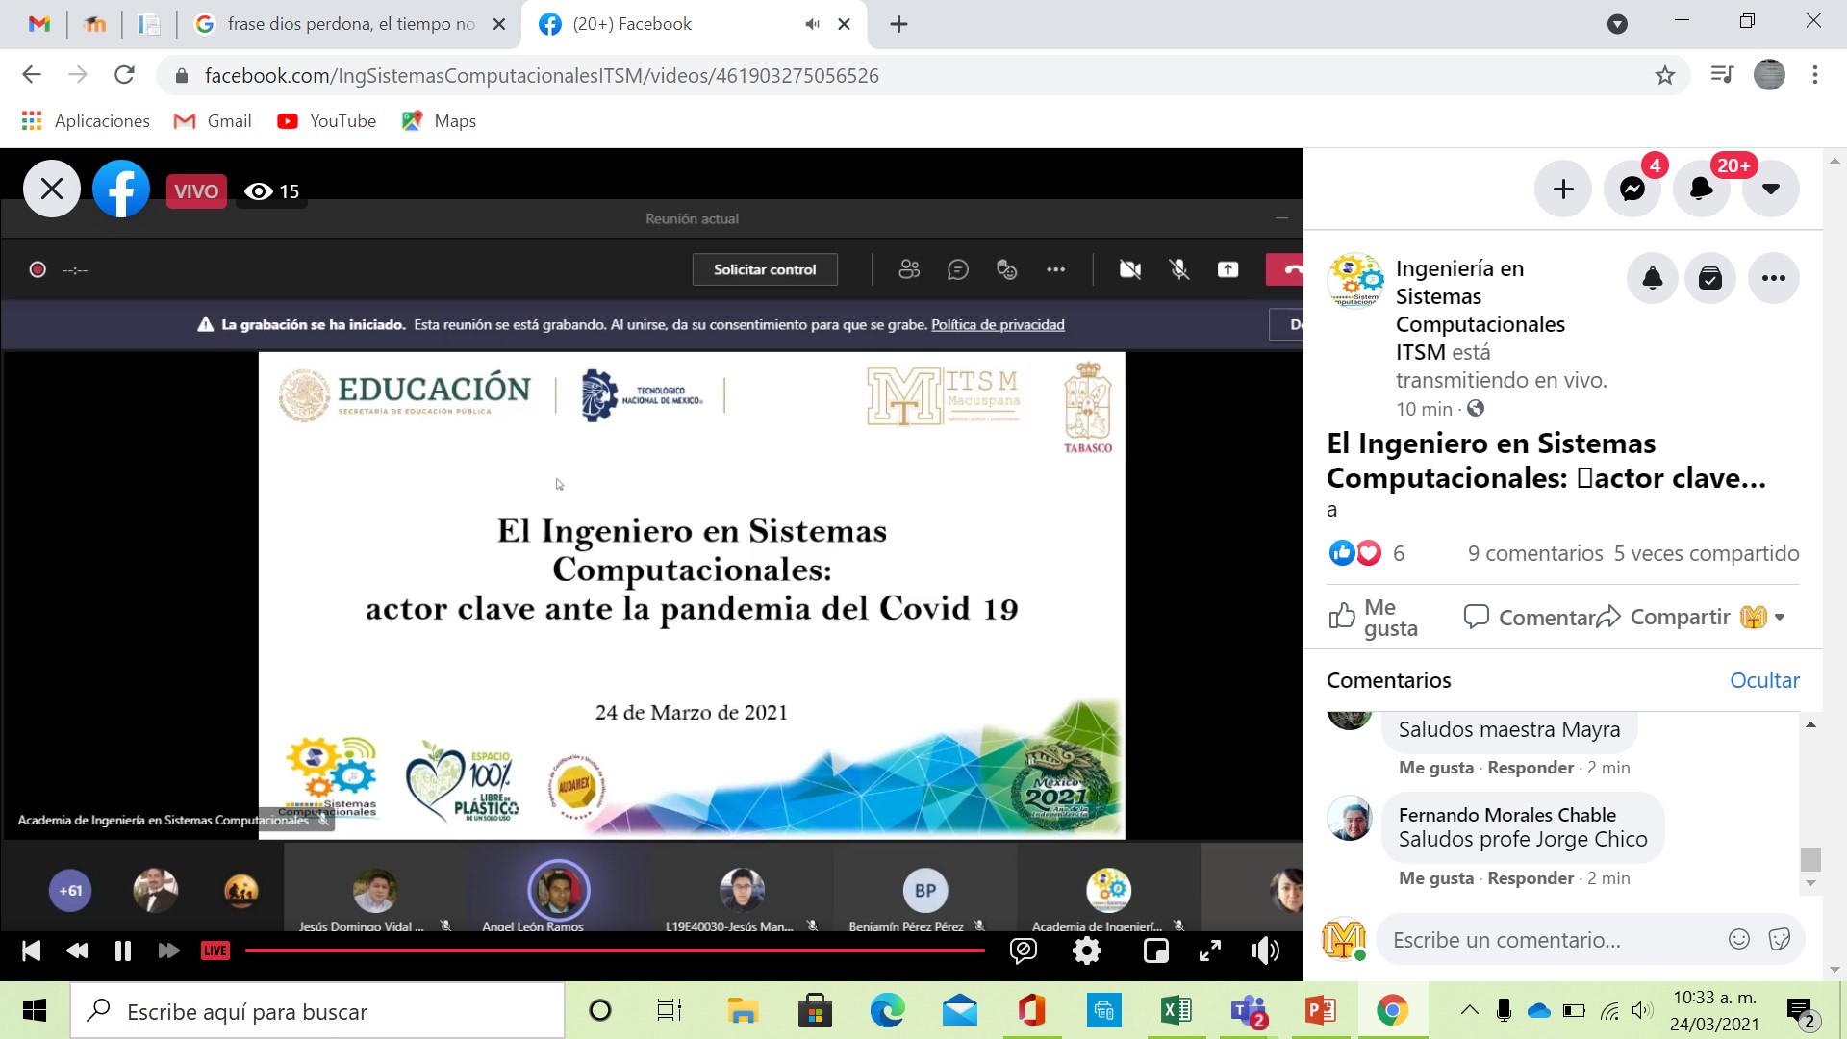The width and height of the screenshot is (1847, 1039).
Task: Click the address bar URL
Action: (542, 76)
